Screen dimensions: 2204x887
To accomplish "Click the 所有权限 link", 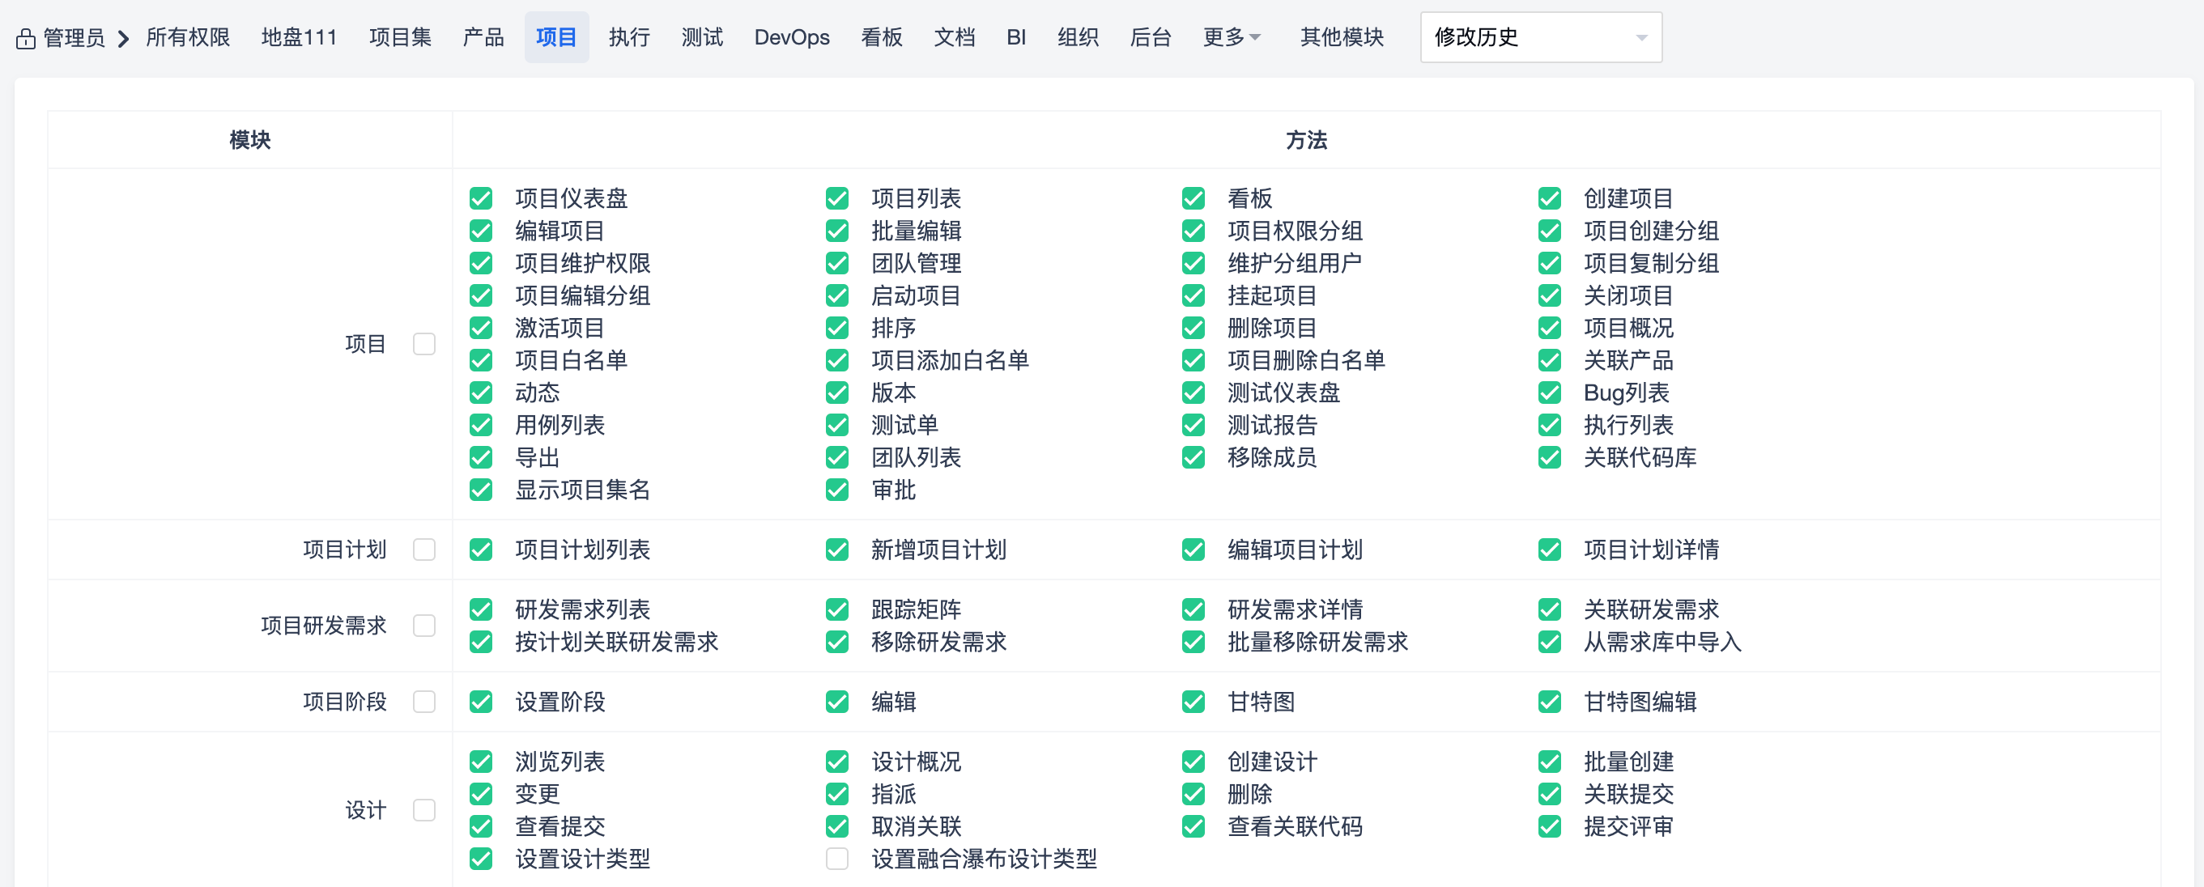I will [187, 38].
